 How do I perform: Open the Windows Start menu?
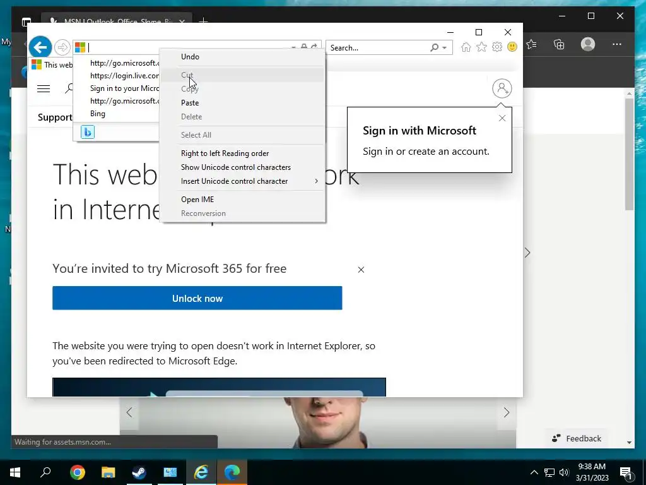coord(15,472)
